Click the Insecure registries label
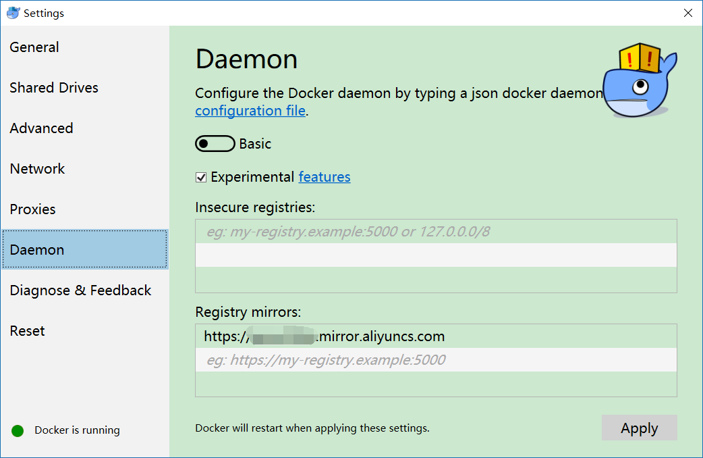Image resolution: width=703 pixels, height=458 pixels. [255, 207]
